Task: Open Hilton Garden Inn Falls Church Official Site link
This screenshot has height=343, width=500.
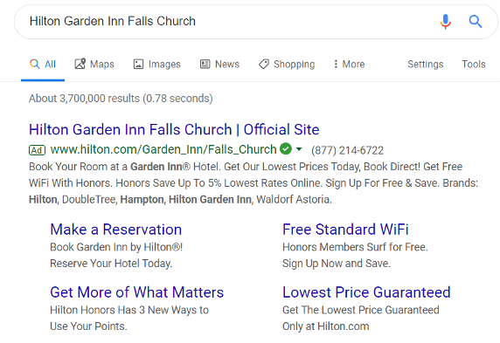Action: [x=174, y=130]
